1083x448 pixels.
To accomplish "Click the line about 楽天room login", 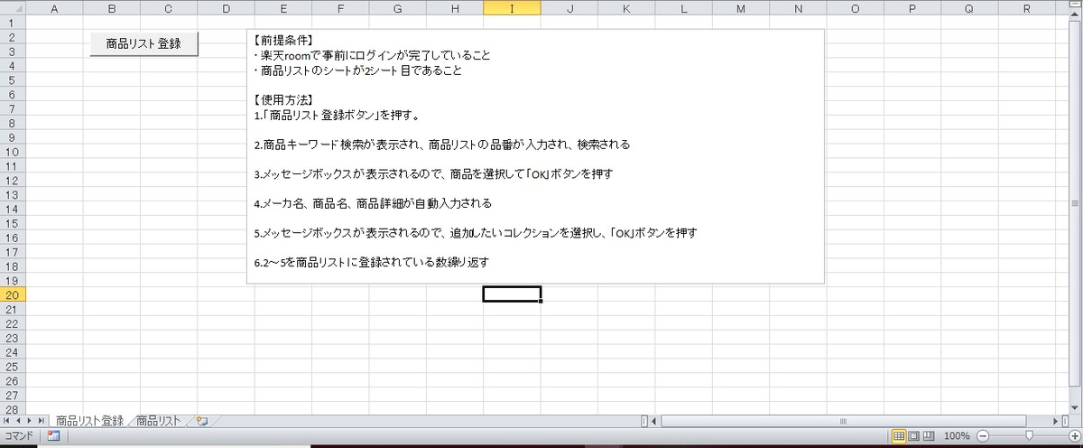I will pos(372,55).
